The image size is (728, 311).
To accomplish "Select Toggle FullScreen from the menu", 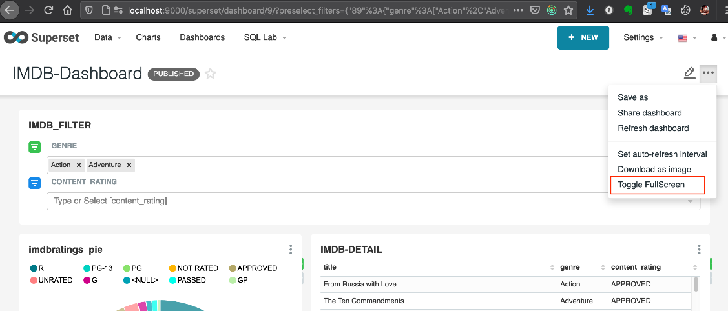I will [x=651, y=185].
